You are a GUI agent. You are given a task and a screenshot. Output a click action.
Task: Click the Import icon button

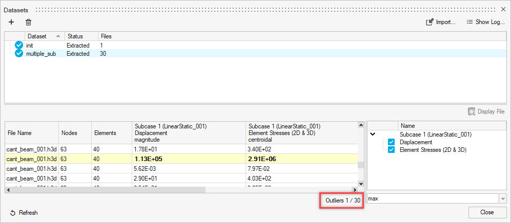(x=430, y=22)
